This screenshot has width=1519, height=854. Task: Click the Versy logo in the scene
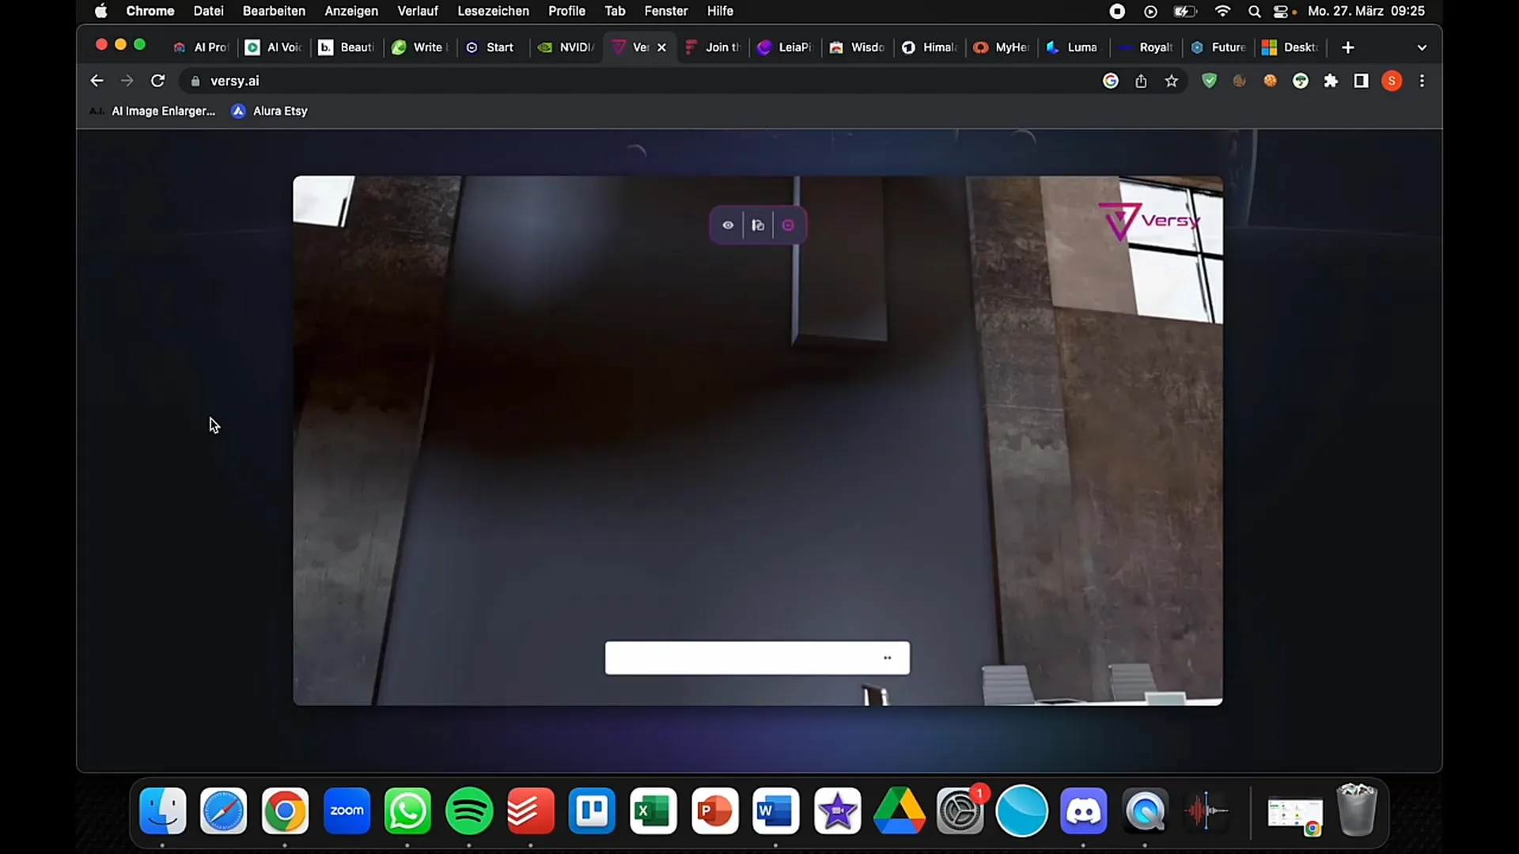(x=1149, y=221)
